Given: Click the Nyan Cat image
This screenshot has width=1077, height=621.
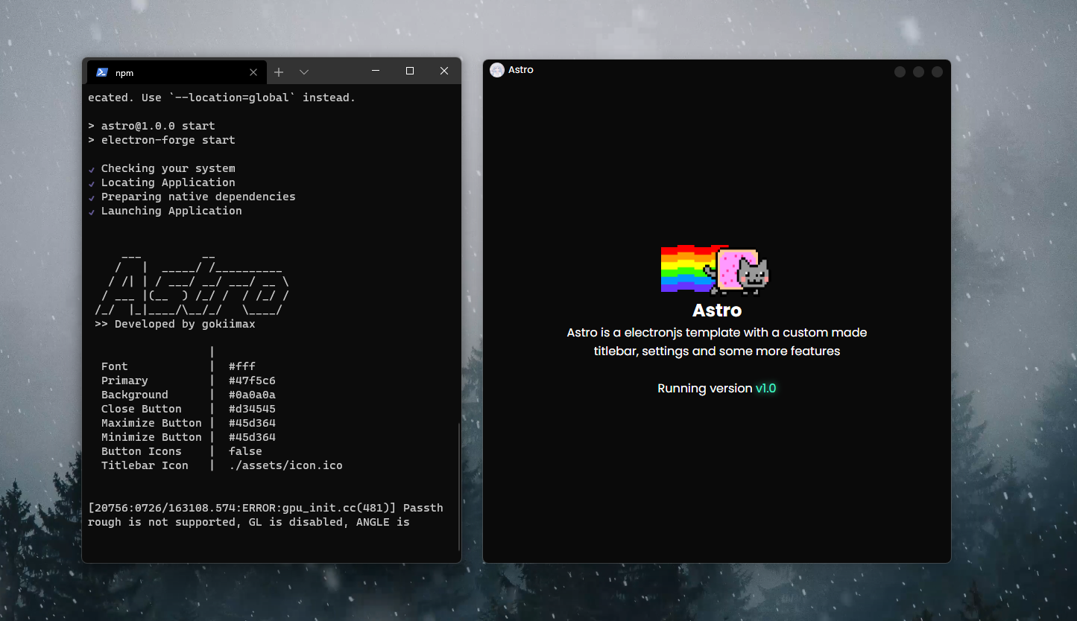Looking at the screenshot, I should click(x=716, y=269).
